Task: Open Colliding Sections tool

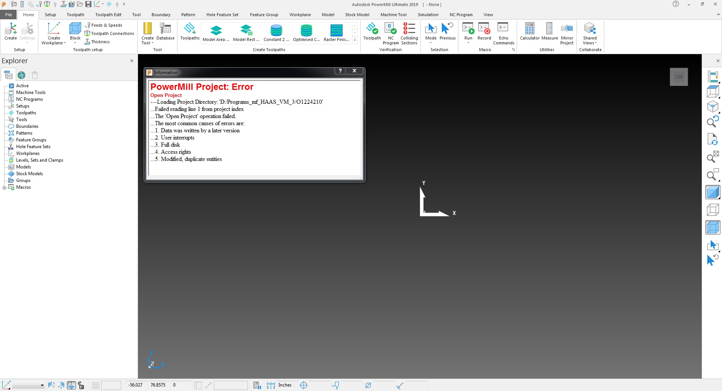Action: (x=409, y=33)
